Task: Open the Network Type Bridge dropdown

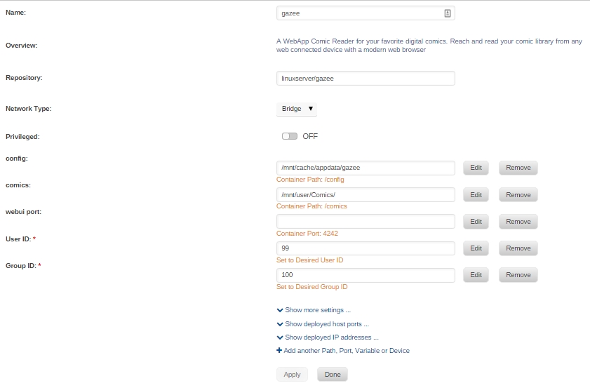Action: click(x=297, y=109)
